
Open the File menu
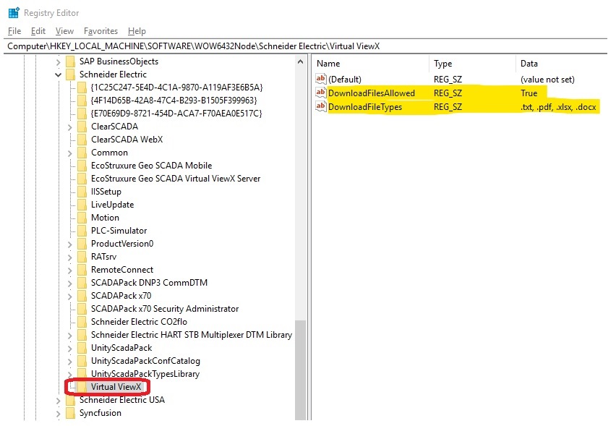click(x=14, y=31)
